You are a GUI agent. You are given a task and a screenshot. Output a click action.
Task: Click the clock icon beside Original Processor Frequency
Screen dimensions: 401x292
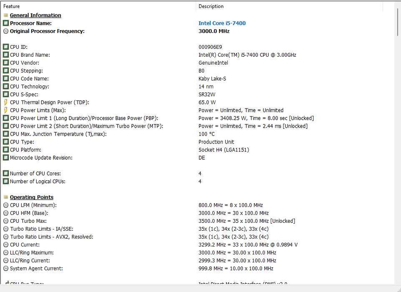(6, 31)
